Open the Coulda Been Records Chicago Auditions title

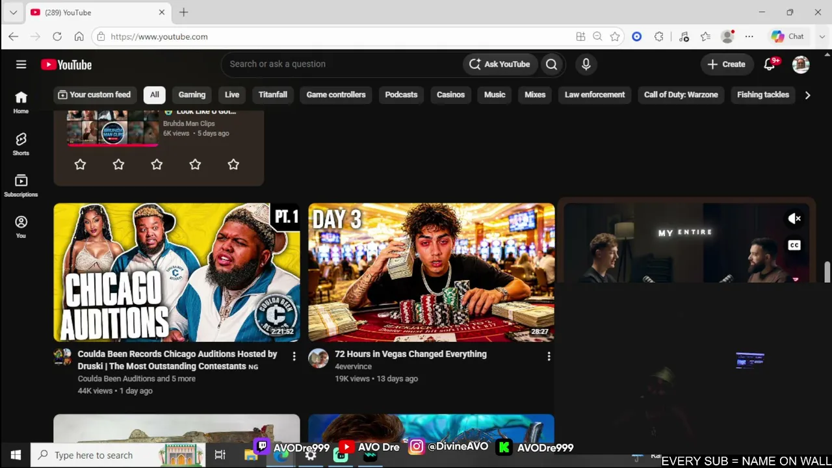point(177,360)
